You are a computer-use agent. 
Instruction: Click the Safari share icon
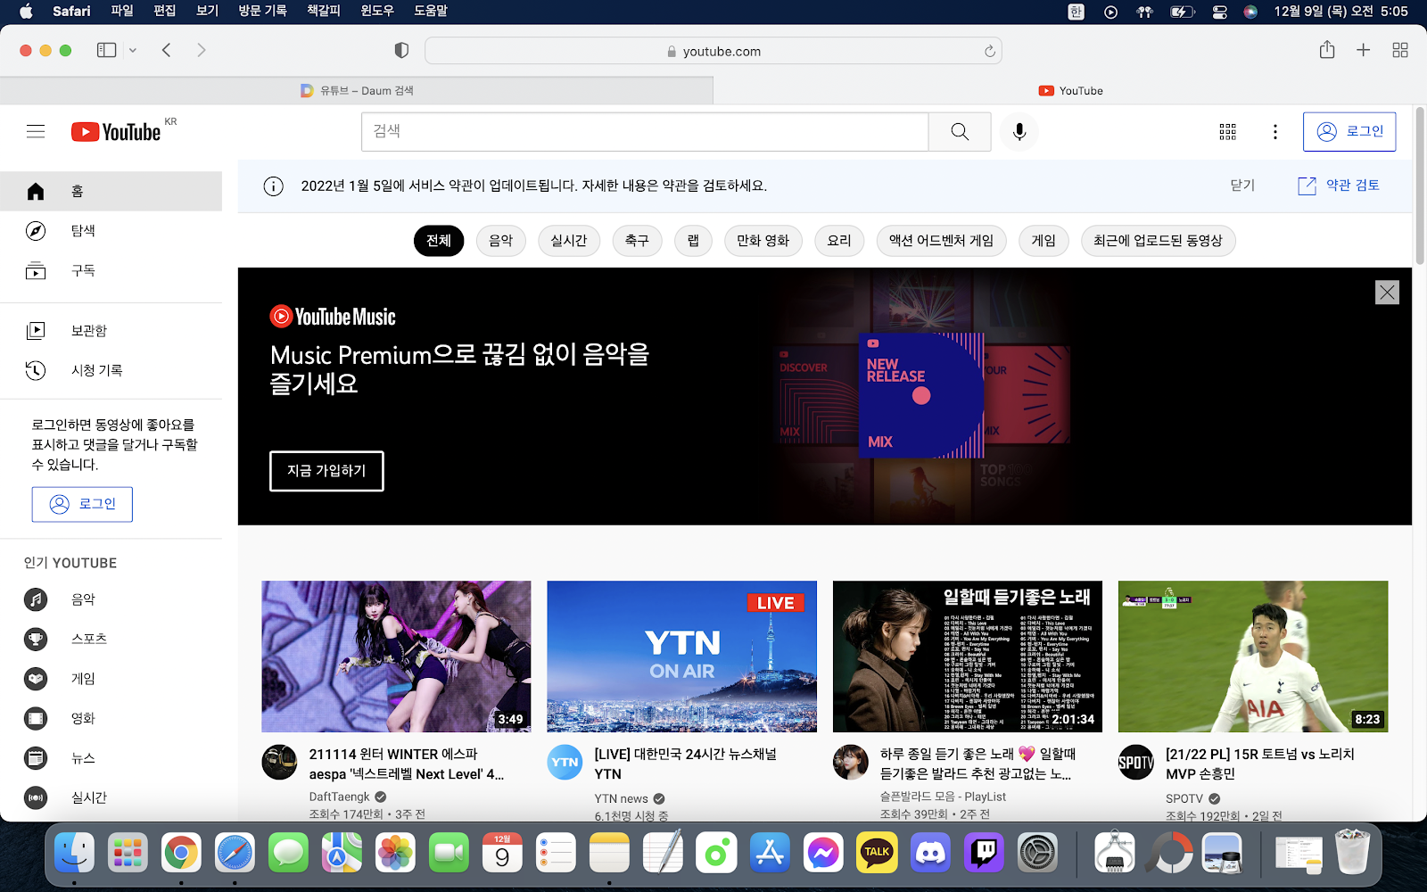point(1327,50)
